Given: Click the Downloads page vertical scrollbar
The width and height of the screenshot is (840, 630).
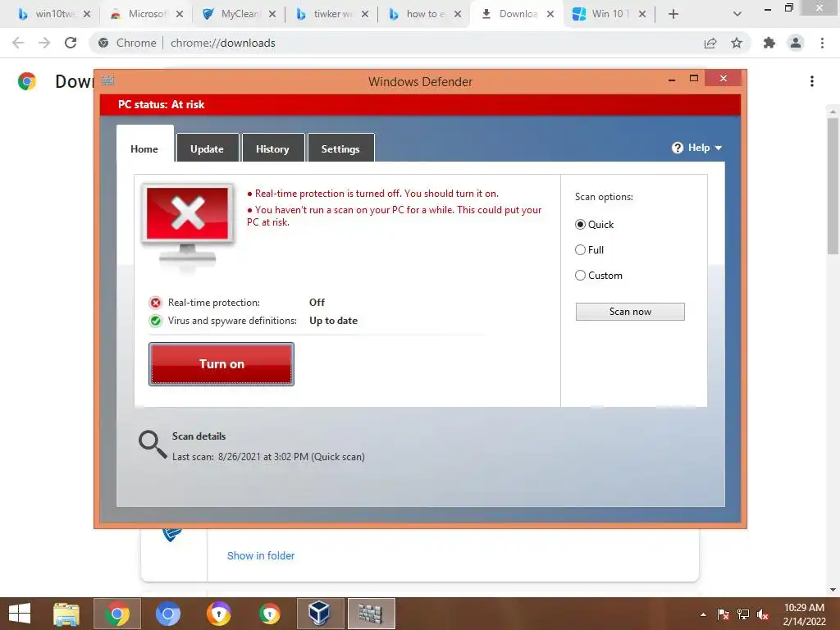Looking at the screenshot, I should click(833, 186).
